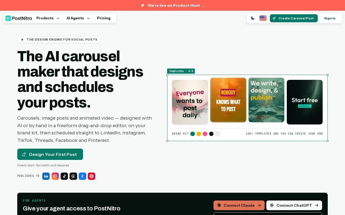Select the pink brand kit color swatch
This screenshot has width=345, height=215.
pos(205,134)
